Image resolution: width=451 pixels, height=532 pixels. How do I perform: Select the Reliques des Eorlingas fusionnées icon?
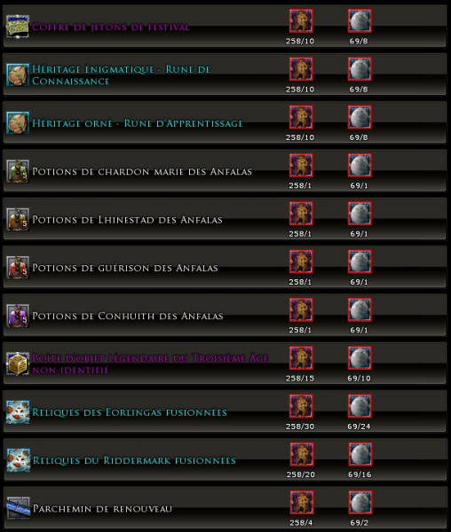[18, 412]
